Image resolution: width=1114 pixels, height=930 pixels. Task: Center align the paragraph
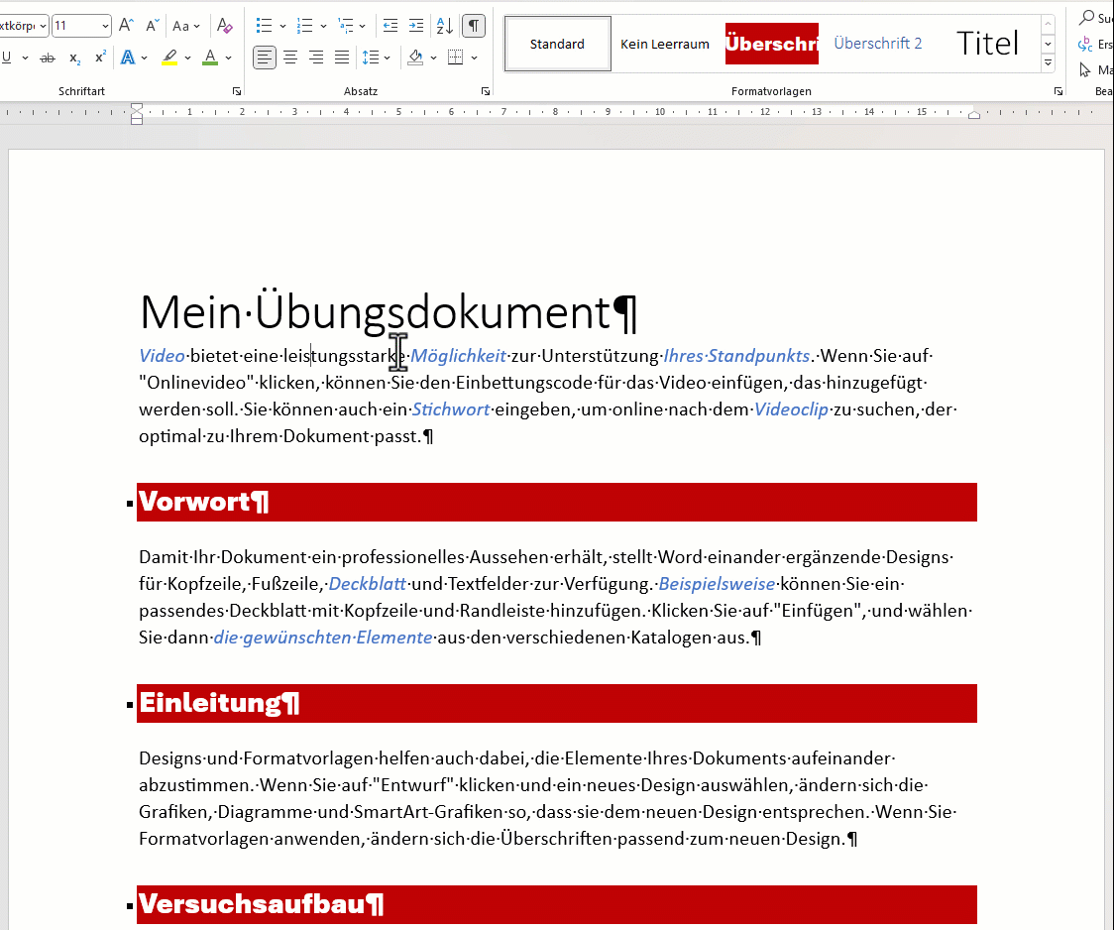(x=290, y=58)
